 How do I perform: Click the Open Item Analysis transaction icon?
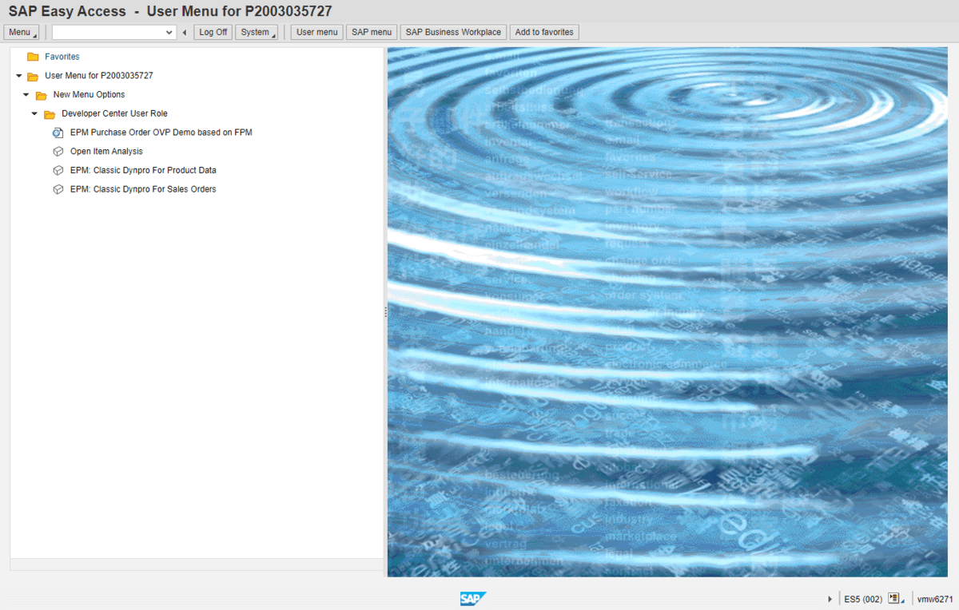[58, 152]
